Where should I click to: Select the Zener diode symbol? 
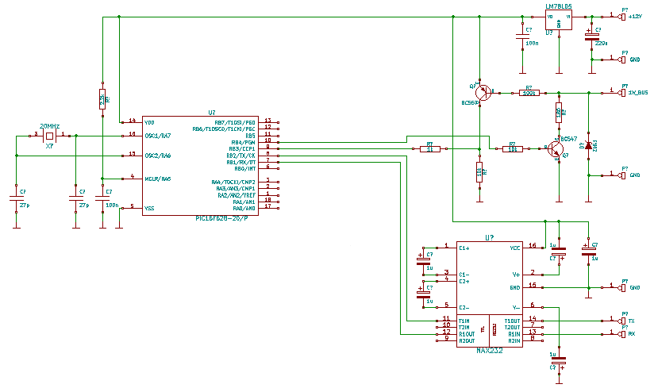(x=587, y=147)
